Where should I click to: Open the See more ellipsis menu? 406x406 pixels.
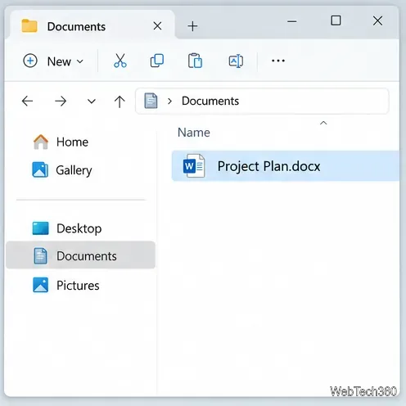[278, 61]
